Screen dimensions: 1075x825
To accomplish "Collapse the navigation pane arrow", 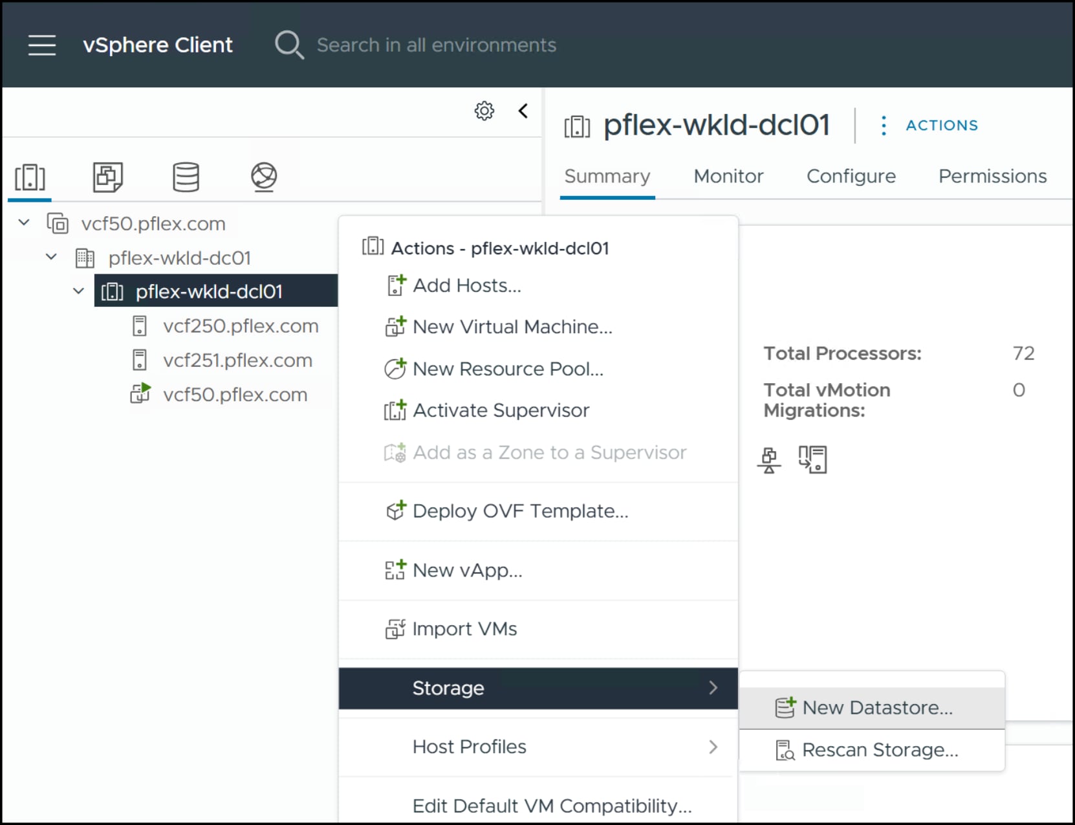I will tap(523, 111).
